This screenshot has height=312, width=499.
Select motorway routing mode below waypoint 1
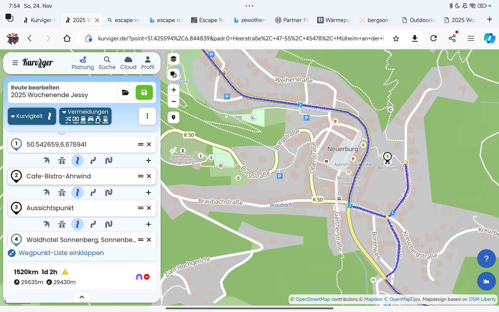pos(62,160)
